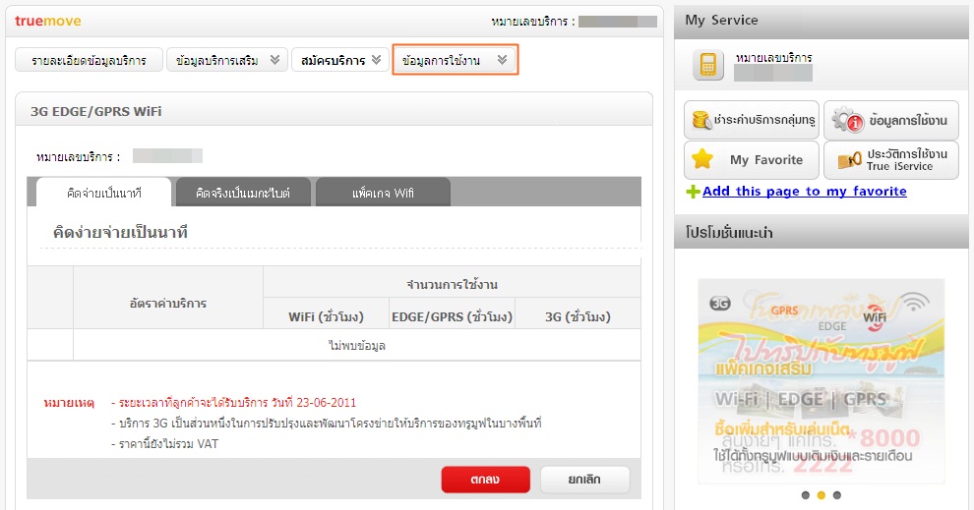Image resolution: width=974 pixels, height=510 pixels.
Task: Open the My Favorite button
Action: coord(752,160)
